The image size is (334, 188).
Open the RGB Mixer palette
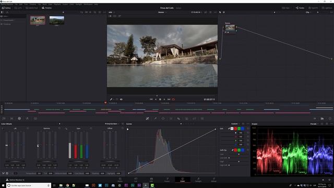27,119
